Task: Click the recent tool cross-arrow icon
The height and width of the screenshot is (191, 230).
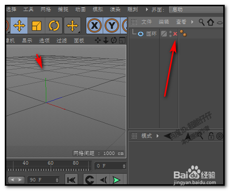Action: pos(72,25)
